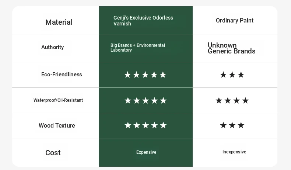The image size is (291, 170).
Task: Click the Cost row label
Action: click(x=53, y=153)
